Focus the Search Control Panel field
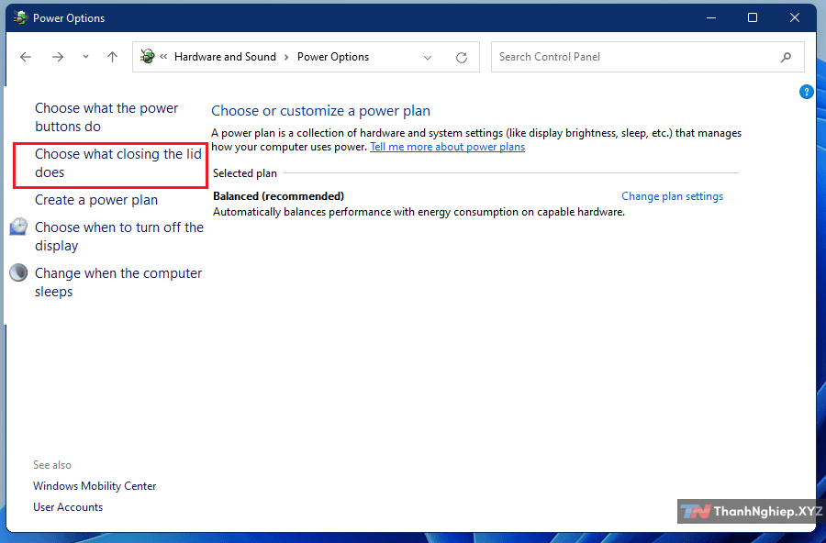The height and width of the screenshot is (543, 826). click(647, 57)
